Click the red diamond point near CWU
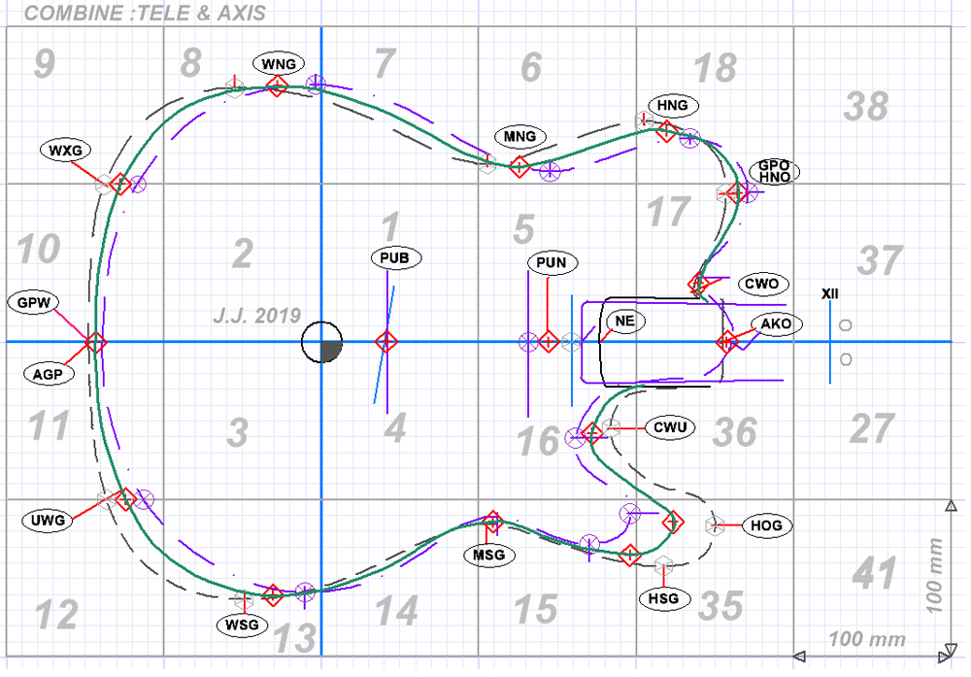 pyautogui.click(x=592, y=434)
